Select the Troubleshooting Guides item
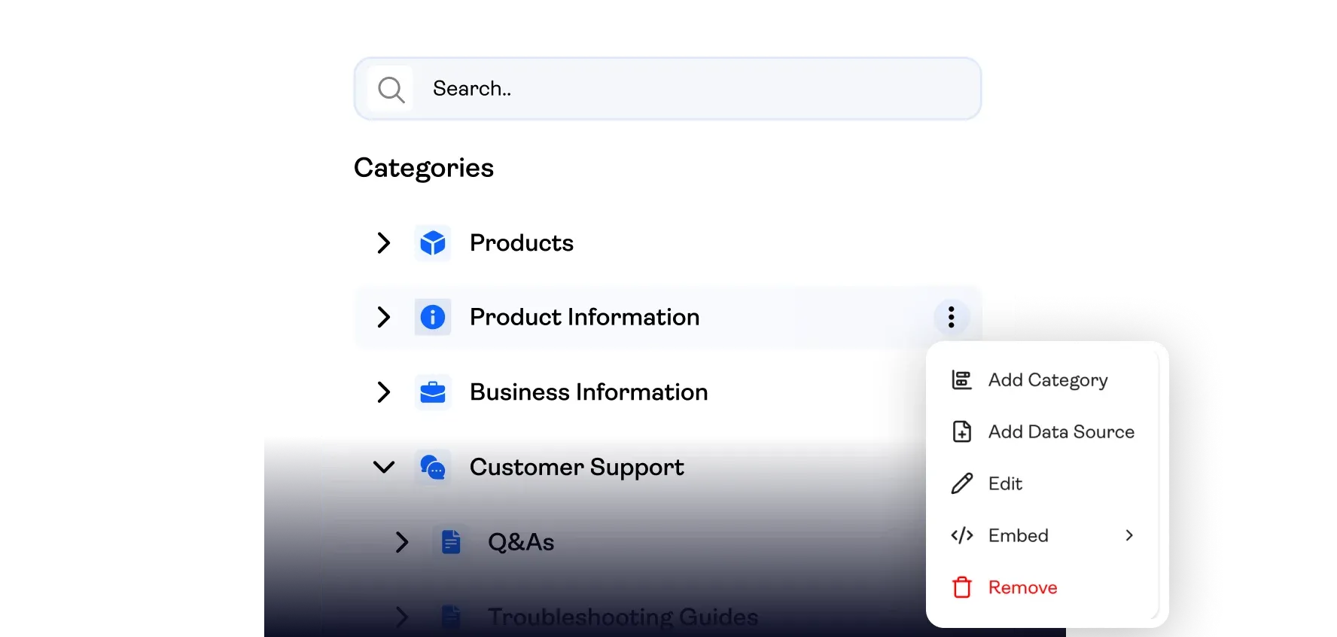1337x637 pixels. point(623,617)
